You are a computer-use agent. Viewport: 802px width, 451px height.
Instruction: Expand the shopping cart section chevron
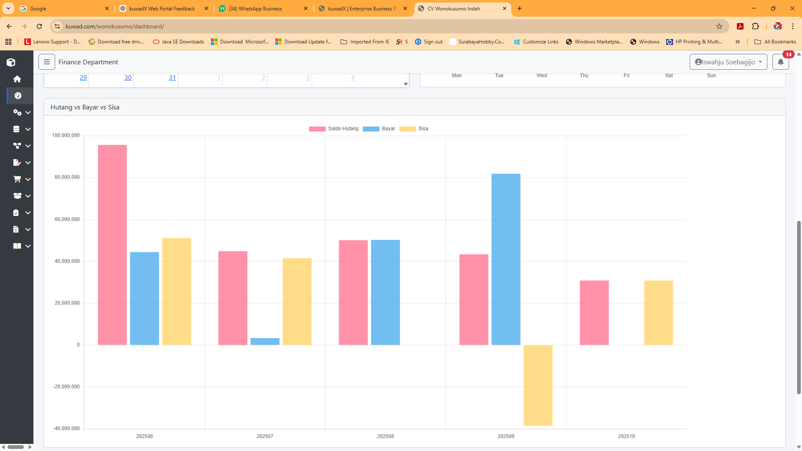pos(28,179)
